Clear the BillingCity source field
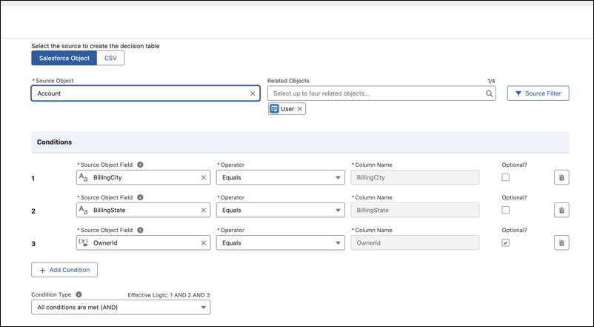Screen dimensions: 594x327 coord(204,177)
